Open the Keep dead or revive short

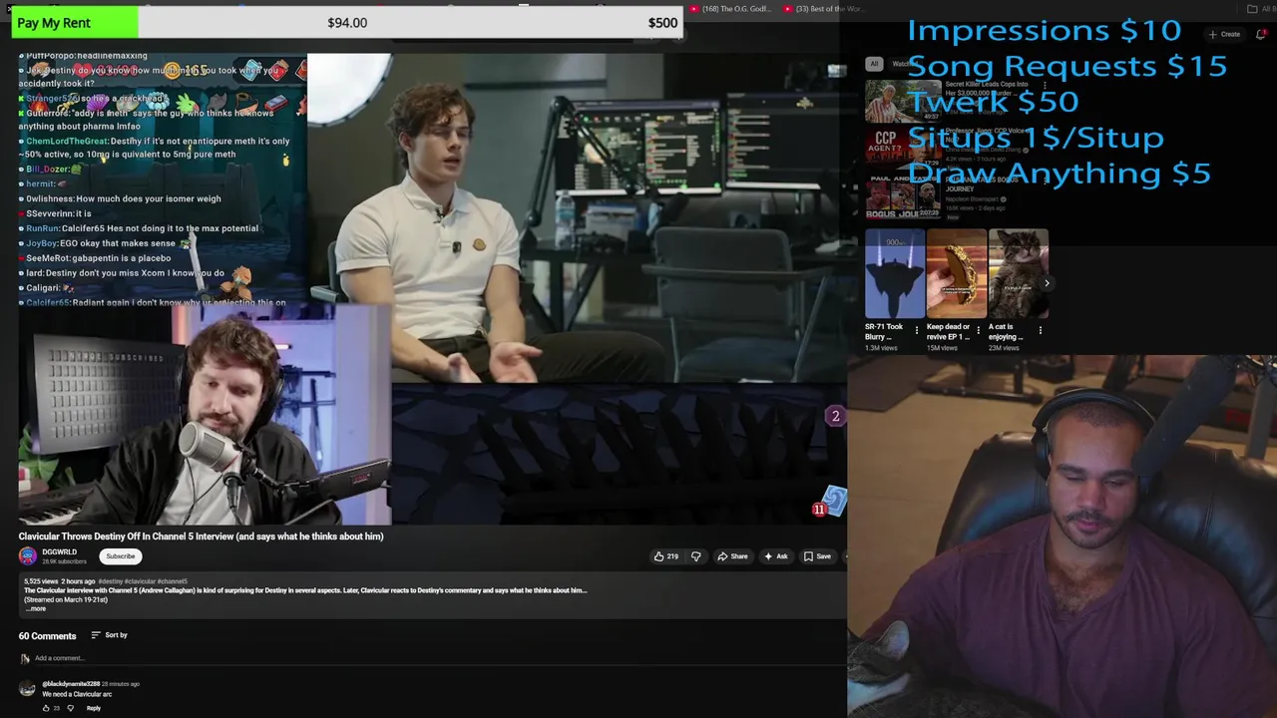click(x=957, y=274)
